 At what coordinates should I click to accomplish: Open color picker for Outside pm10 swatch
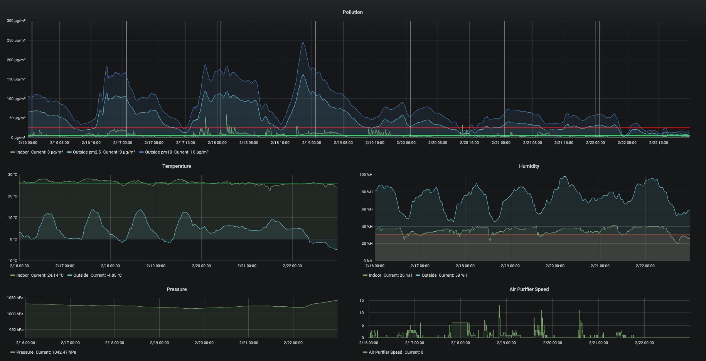coord(142,152)
